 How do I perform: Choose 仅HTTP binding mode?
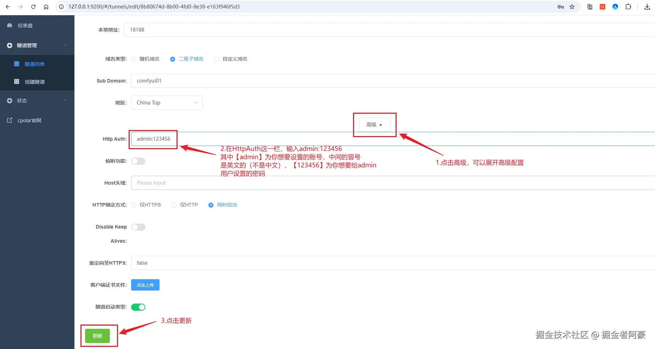[x=174, y=205]
